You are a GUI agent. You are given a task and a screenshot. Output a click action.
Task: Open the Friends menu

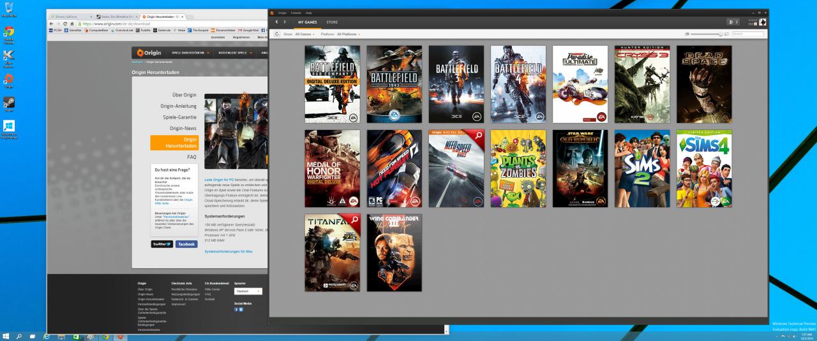click(x=296, y=13)
